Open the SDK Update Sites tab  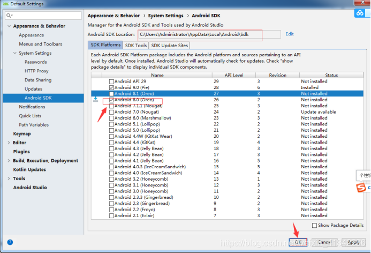169,46
